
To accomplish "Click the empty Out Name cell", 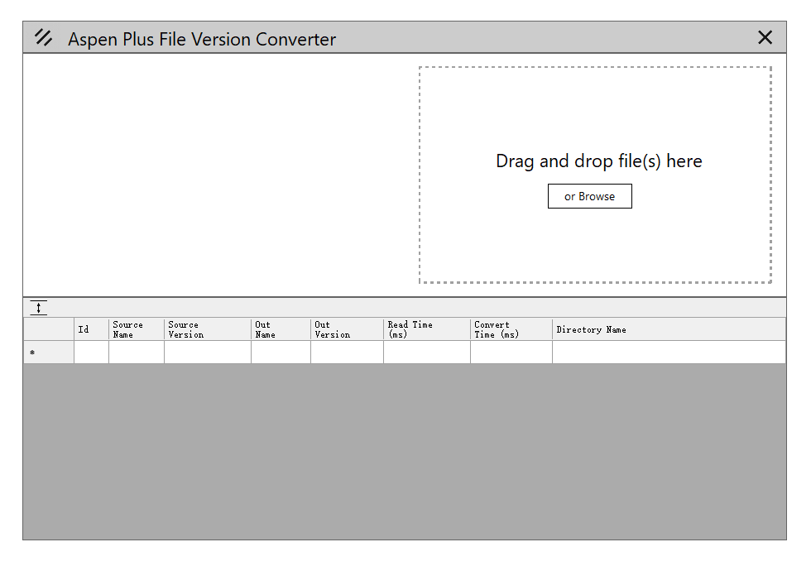I will (x=281, y=353).
